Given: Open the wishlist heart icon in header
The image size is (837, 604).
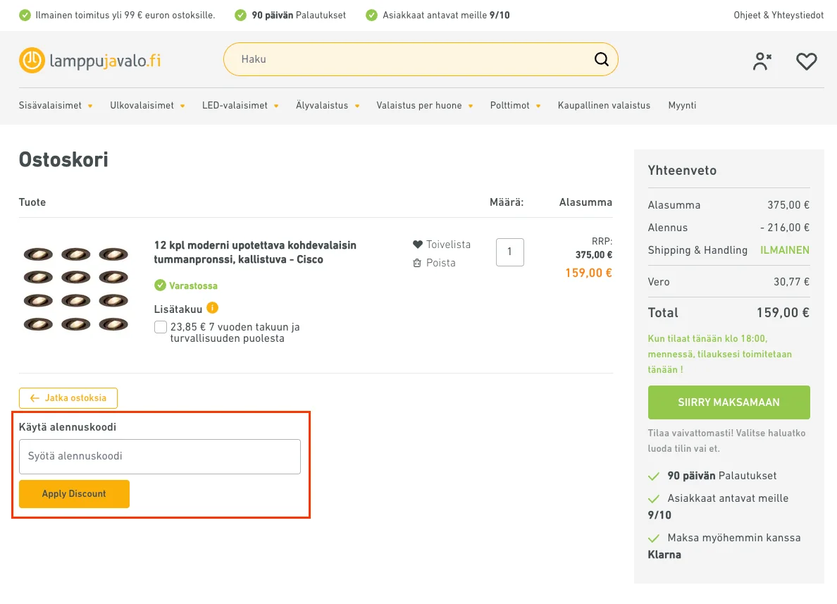Looking at the screenshot, I should tap(806, 61).
